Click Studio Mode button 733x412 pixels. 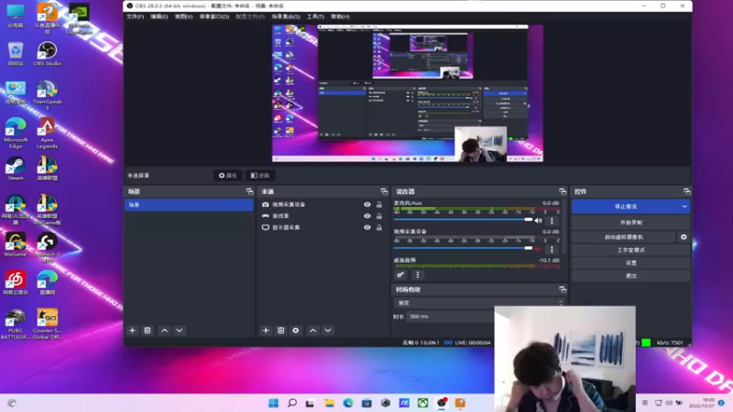point(630,250)
